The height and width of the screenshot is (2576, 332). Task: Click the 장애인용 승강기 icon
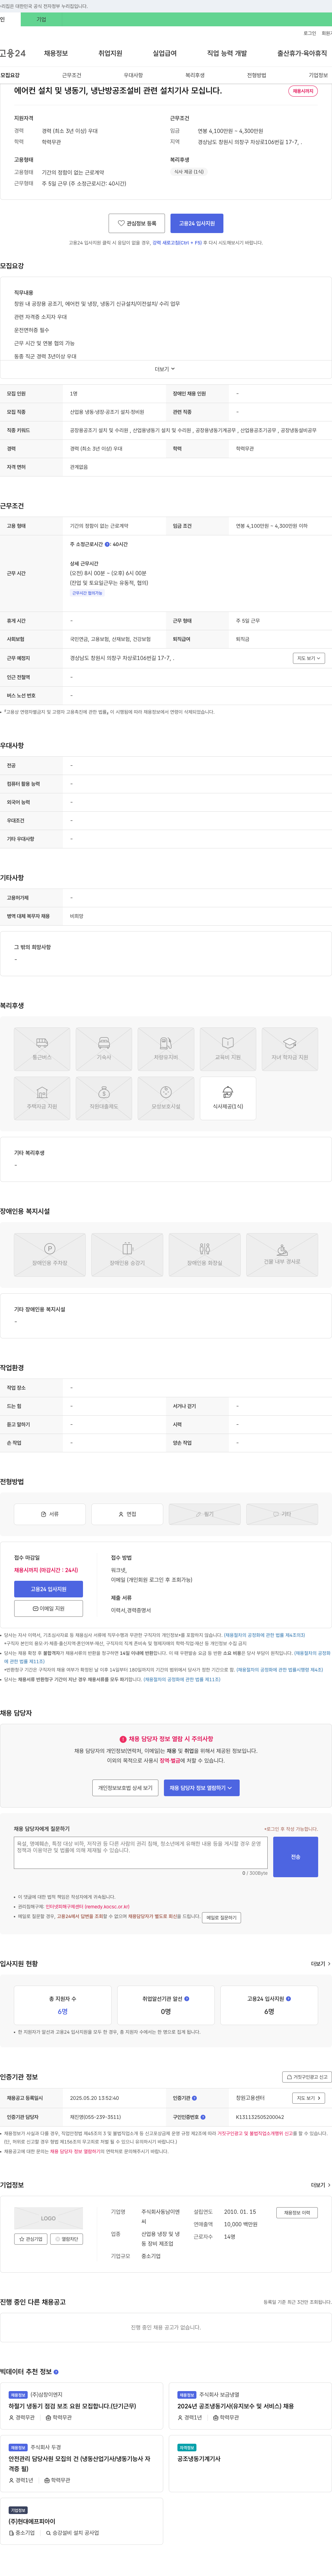coord(127,1255)
